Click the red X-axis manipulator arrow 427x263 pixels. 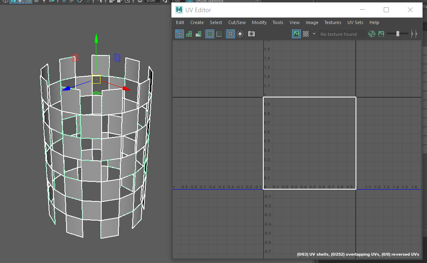coord(126,88)
